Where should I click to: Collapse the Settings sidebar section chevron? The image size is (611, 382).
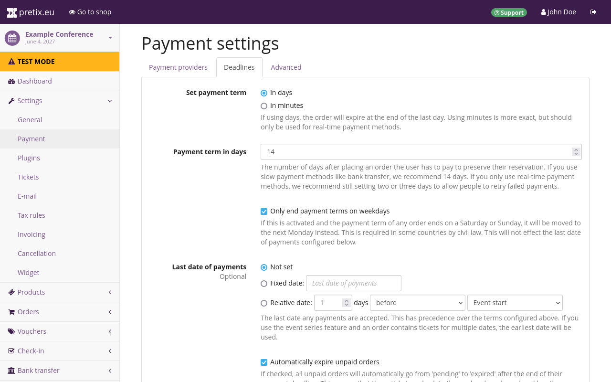click(x=110, y=101)
